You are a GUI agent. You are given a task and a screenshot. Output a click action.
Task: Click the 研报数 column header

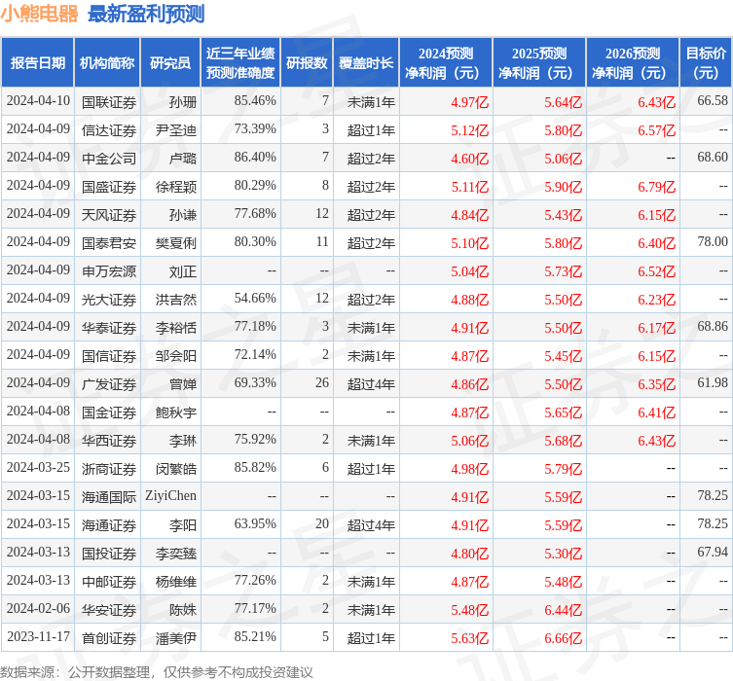[307, 62]
